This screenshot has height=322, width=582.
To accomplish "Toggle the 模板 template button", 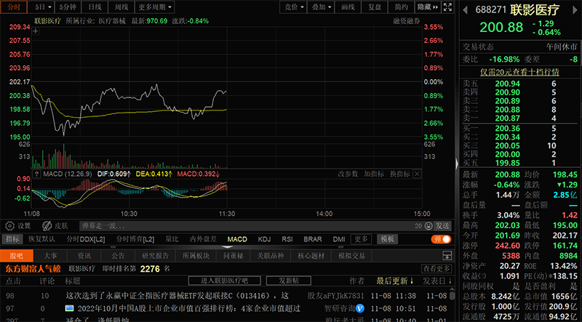I will 388,239.
